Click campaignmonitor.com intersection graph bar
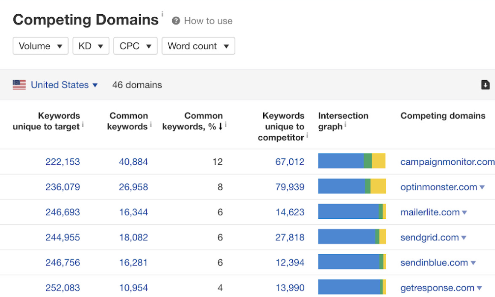Image resolution: width=495 pixels, height=297 pixels. point(352,161)
